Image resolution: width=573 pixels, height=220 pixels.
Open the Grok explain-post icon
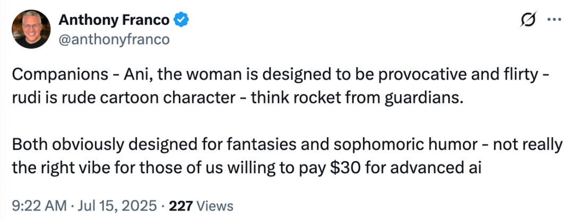click(x=528, y=20)
